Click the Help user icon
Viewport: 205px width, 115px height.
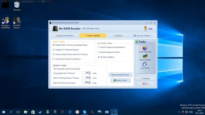(x=145, y=28)
